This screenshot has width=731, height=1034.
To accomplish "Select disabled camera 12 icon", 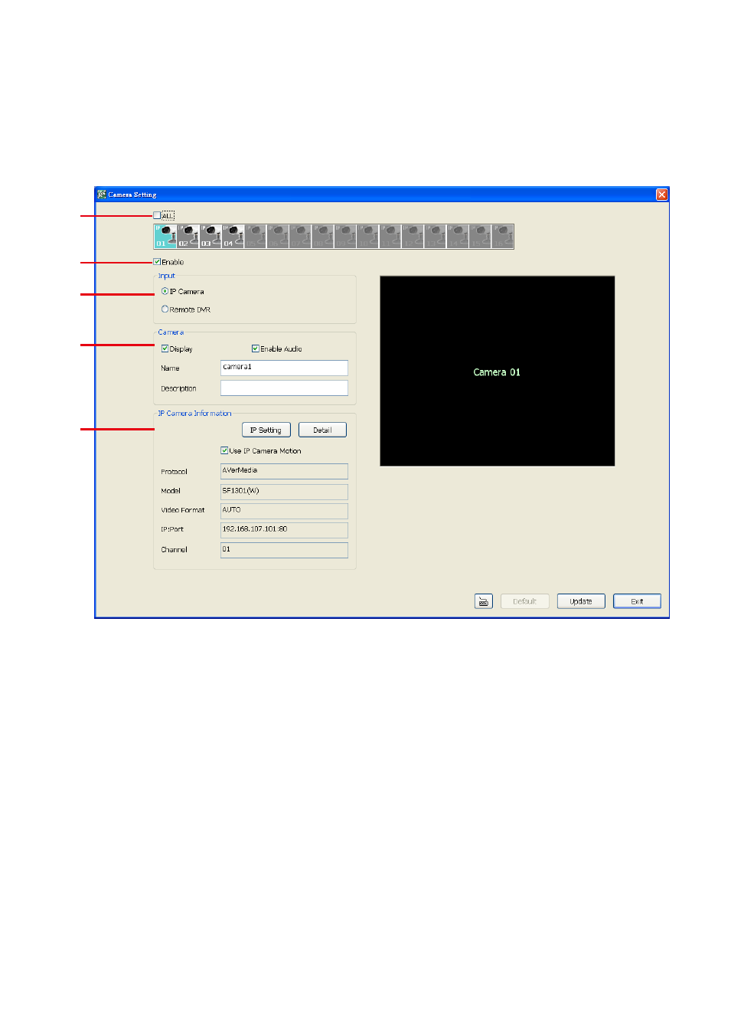I will click(x=413, y=236).
